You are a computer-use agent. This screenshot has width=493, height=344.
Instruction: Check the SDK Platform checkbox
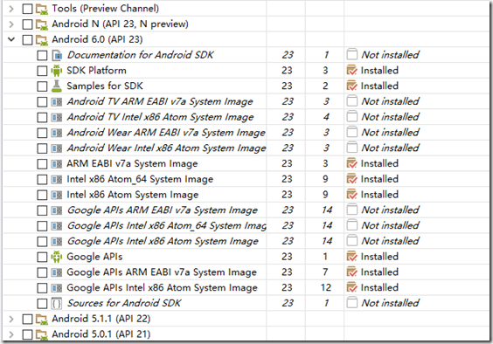coord(42,71)
